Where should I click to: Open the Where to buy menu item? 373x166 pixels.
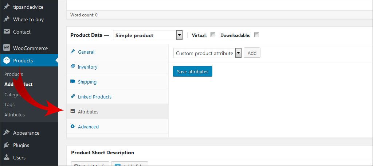28,19
